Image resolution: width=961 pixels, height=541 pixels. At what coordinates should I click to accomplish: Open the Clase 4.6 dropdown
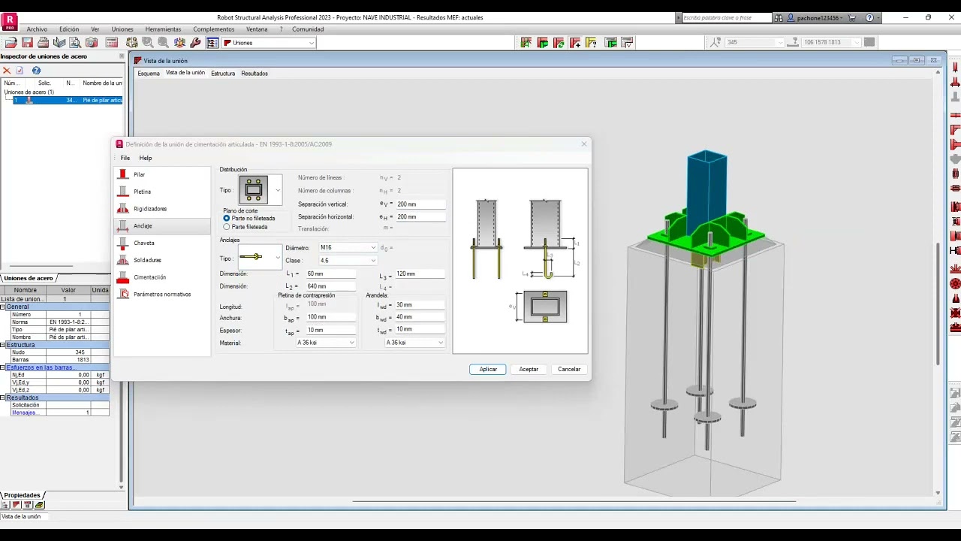point(348,261)
